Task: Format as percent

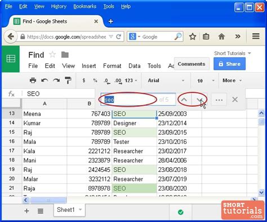Action: click(95, 80)
